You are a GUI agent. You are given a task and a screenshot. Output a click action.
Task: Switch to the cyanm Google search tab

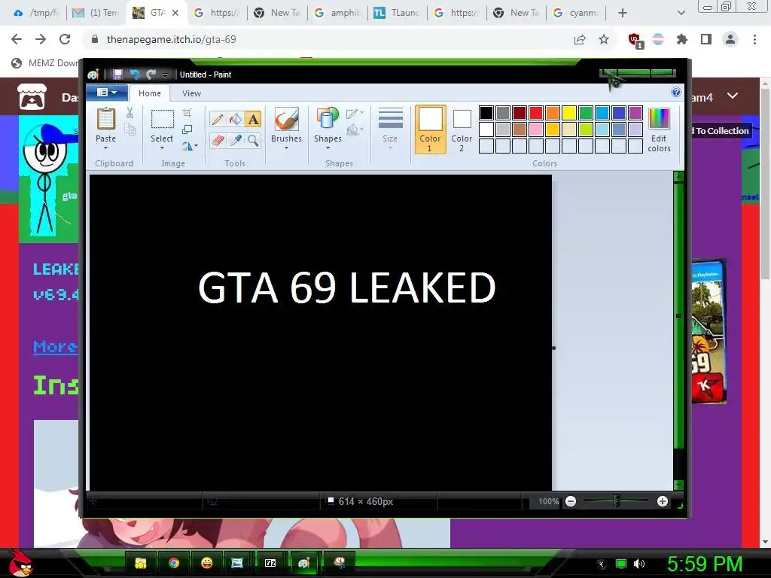coord(576,13)
